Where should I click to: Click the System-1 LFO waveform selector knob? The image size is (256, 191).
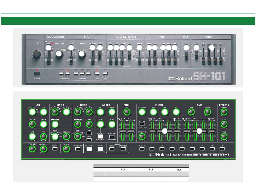tap(32, 112)
